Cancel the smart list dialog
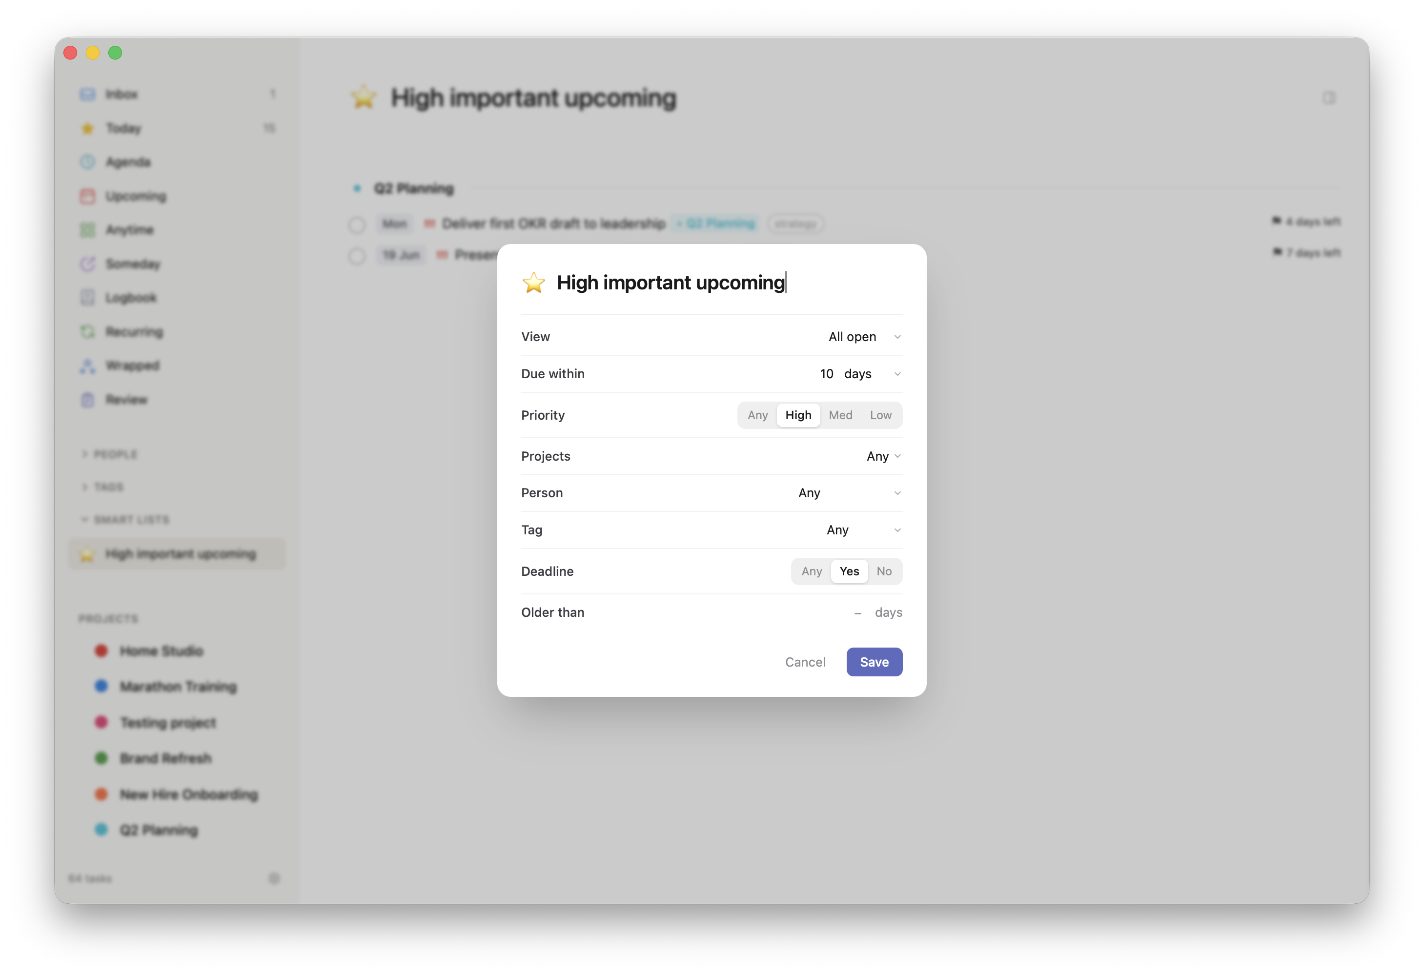The width and height of the screenshot is (1424, 976). click(x=805, y=662)
